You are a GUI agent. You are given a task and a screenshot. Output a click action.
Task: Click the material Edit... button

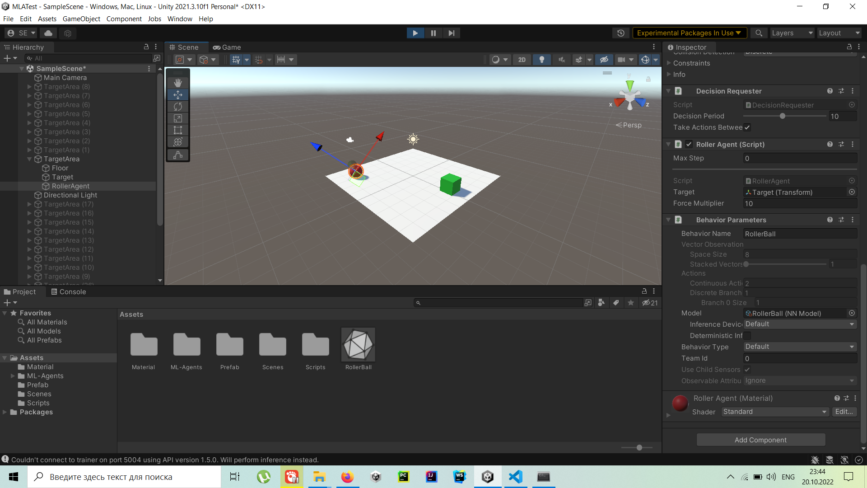pos(844,412)
